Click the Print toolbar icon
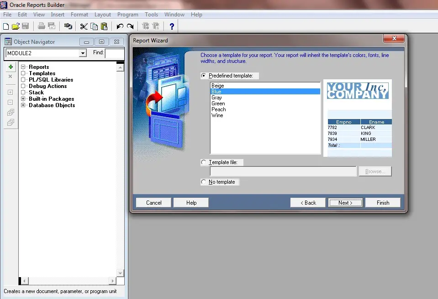 point(42,26)
